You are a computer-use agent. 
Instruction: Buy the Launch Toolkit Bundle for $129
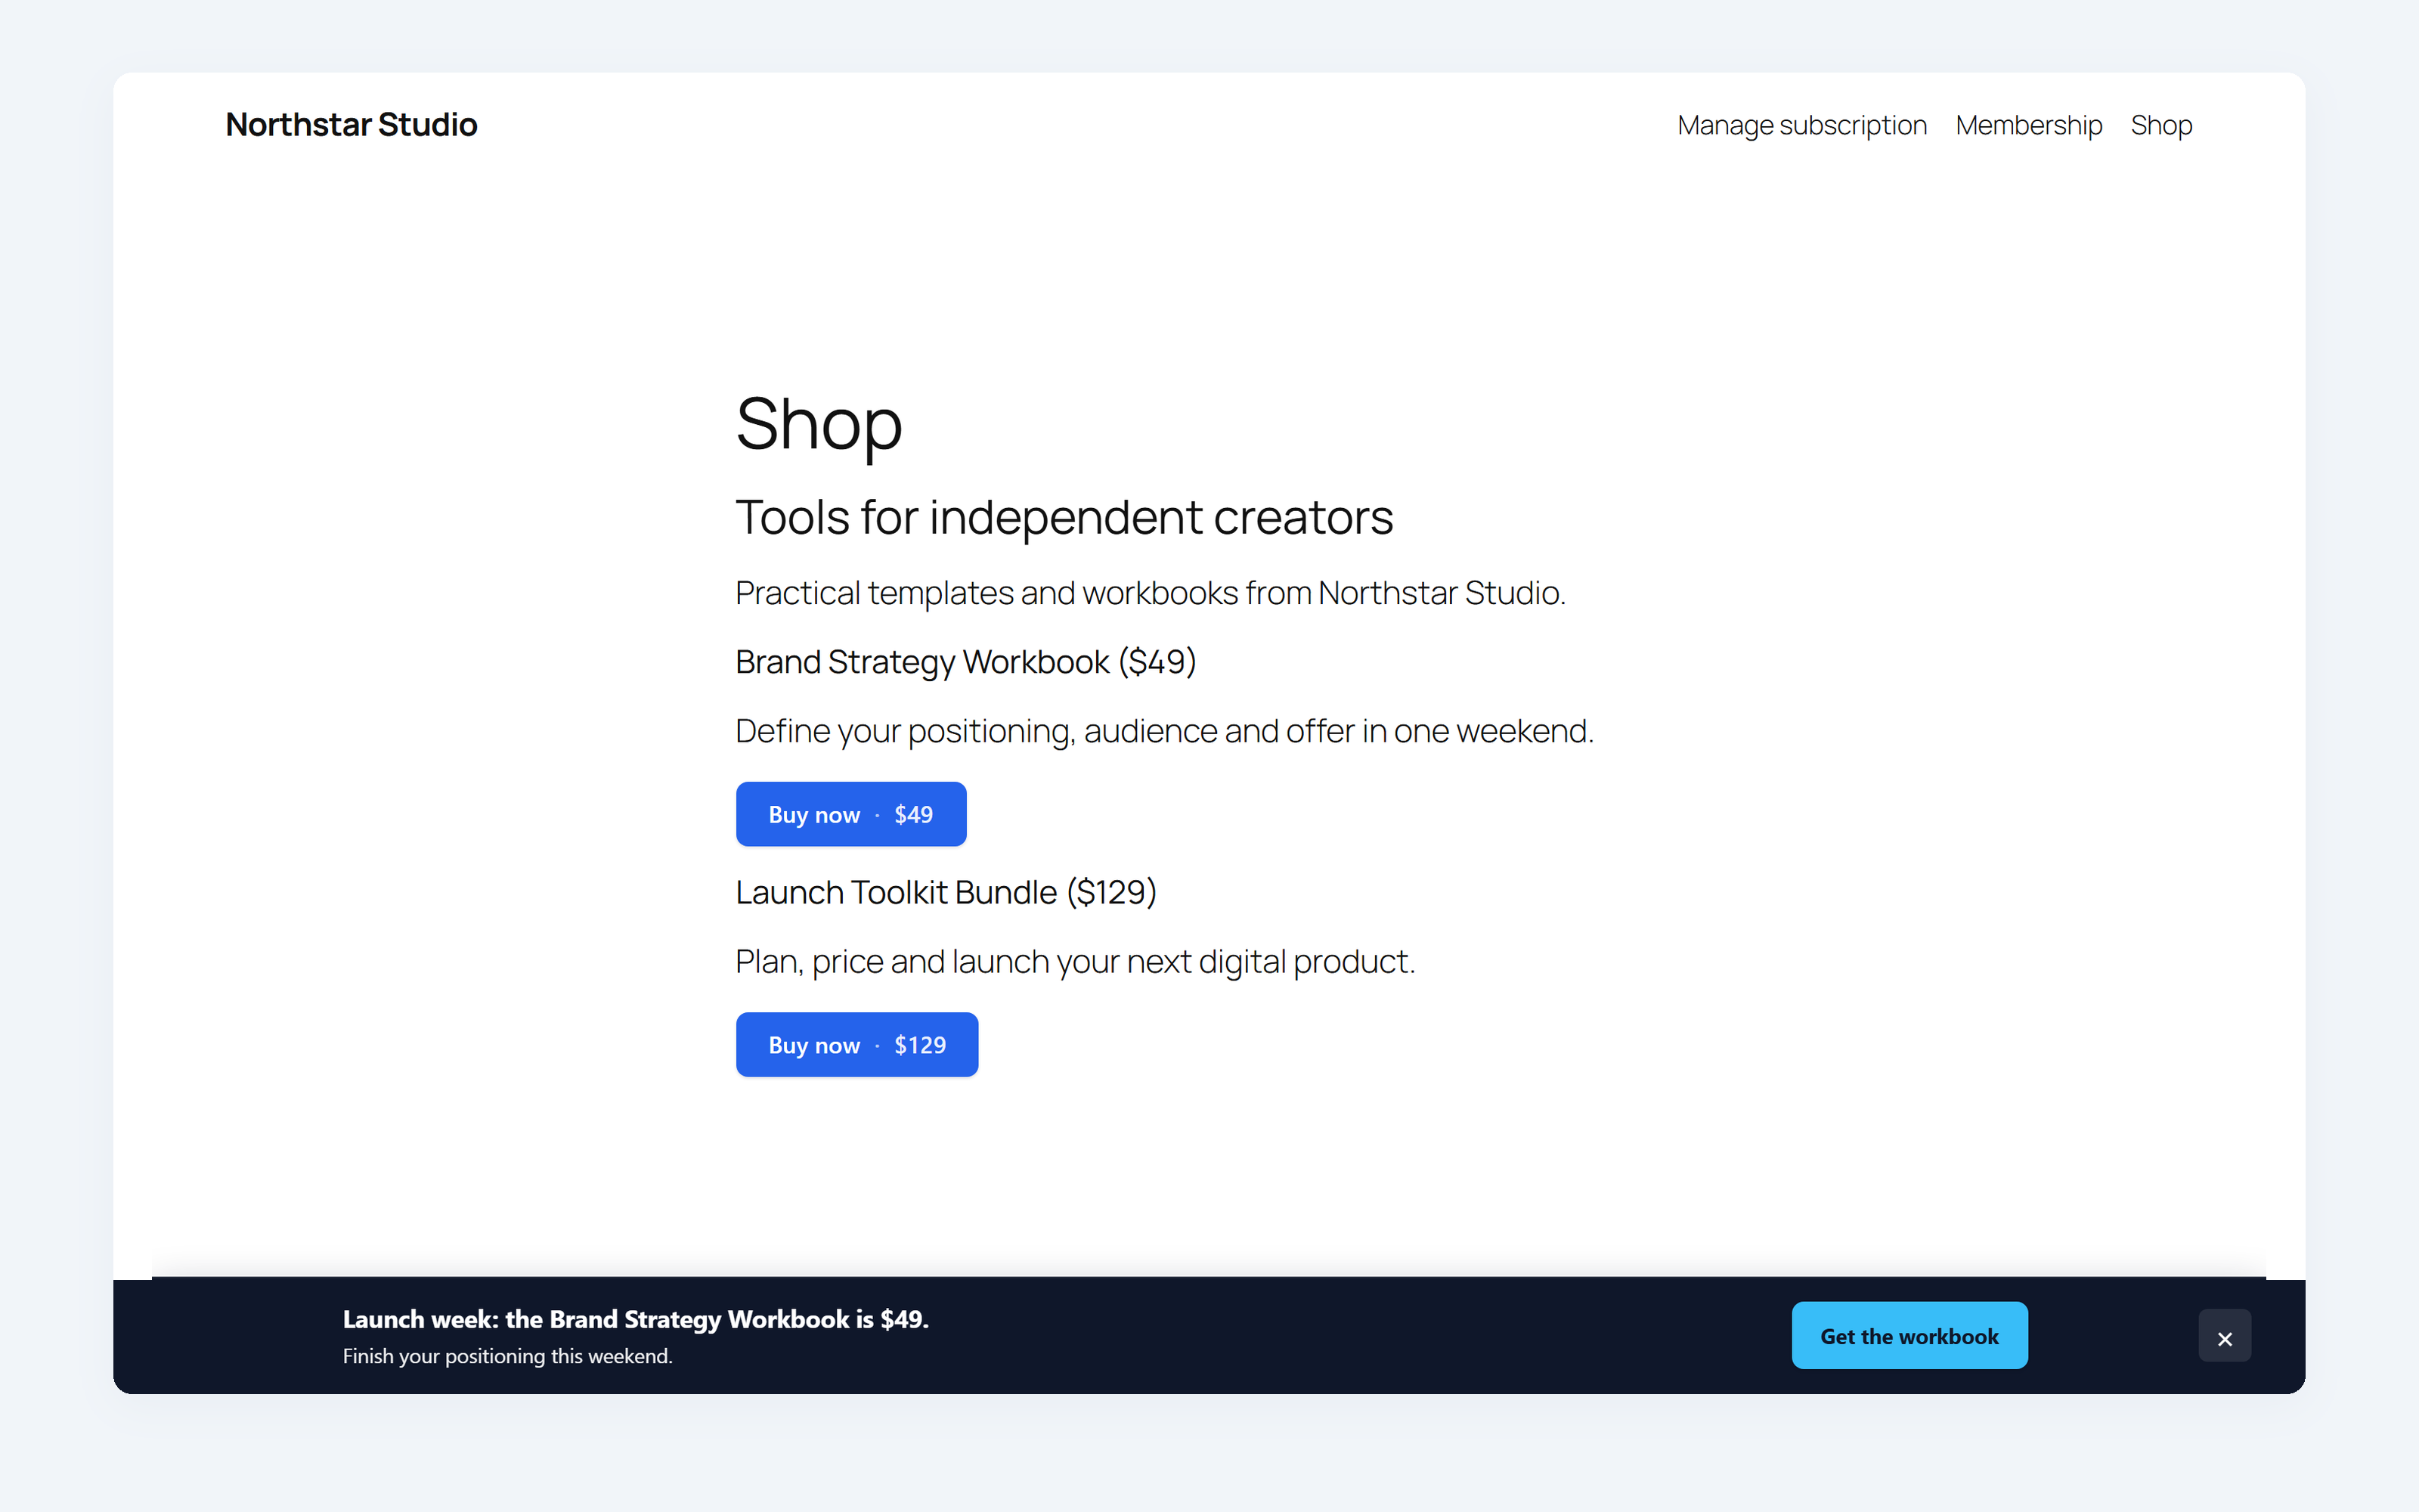(x=856, y=1045)
